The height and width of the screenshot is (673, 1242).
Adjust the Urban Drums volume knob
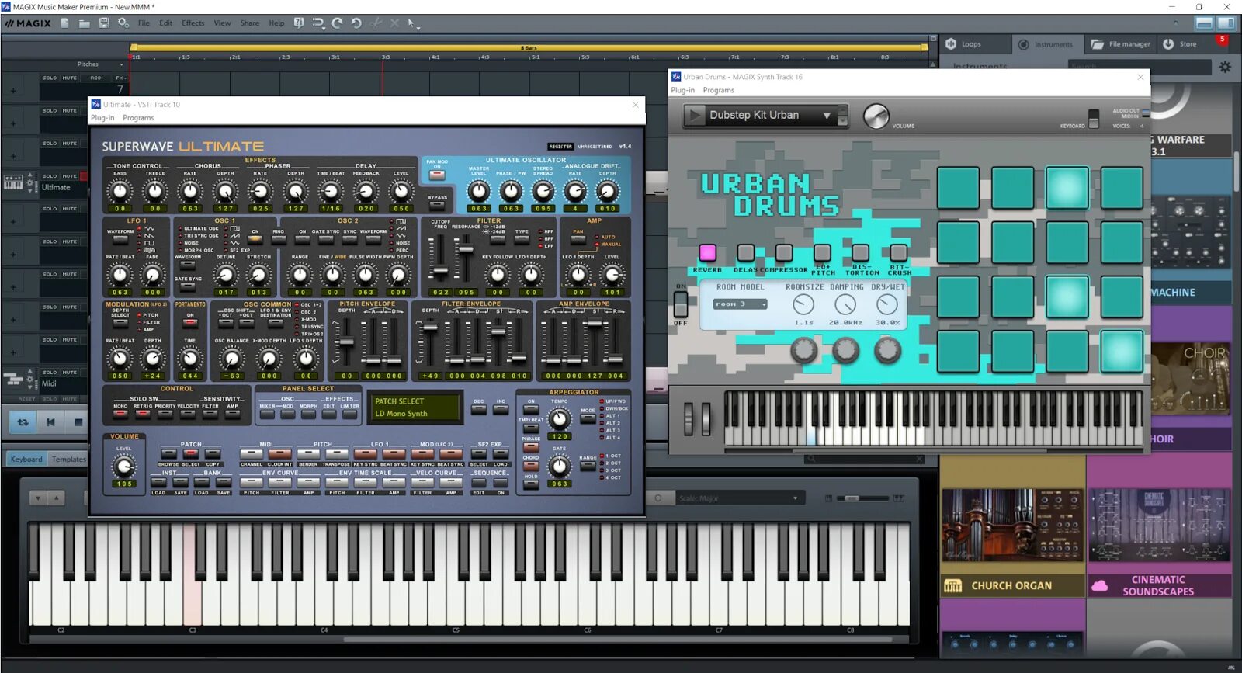pyautogui.click(x=876, y=116)
